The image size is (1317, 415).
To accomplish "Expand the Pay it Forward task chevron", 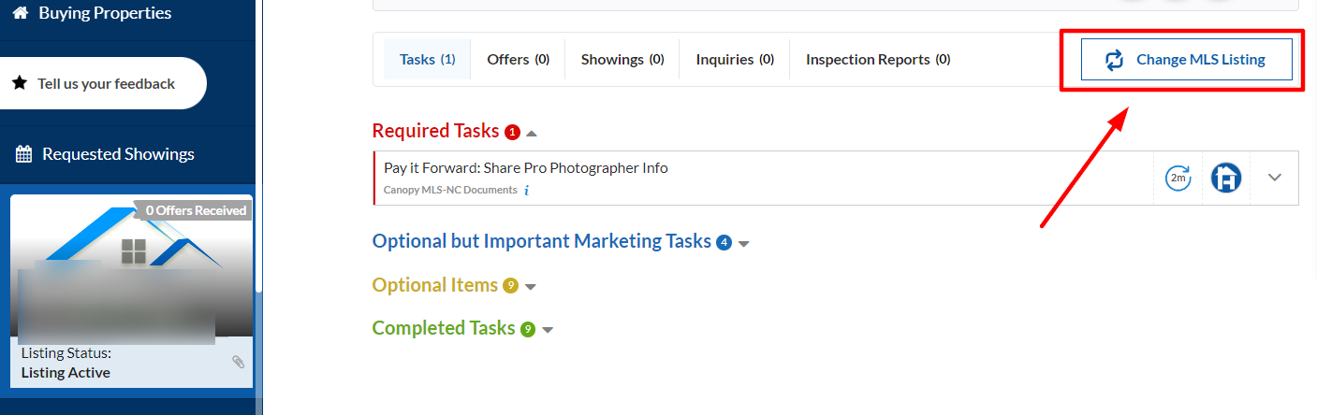I will coord(1274,178).
